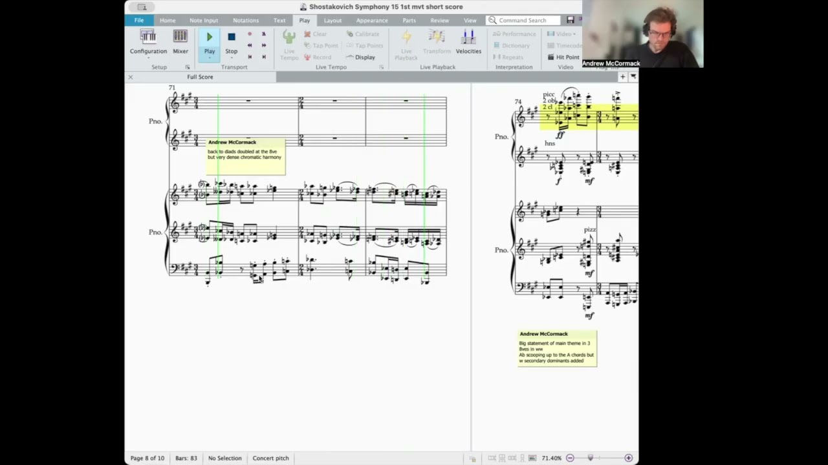Click the pizz marking in the score
Viewport: 828px width, 465px height.
589,229
